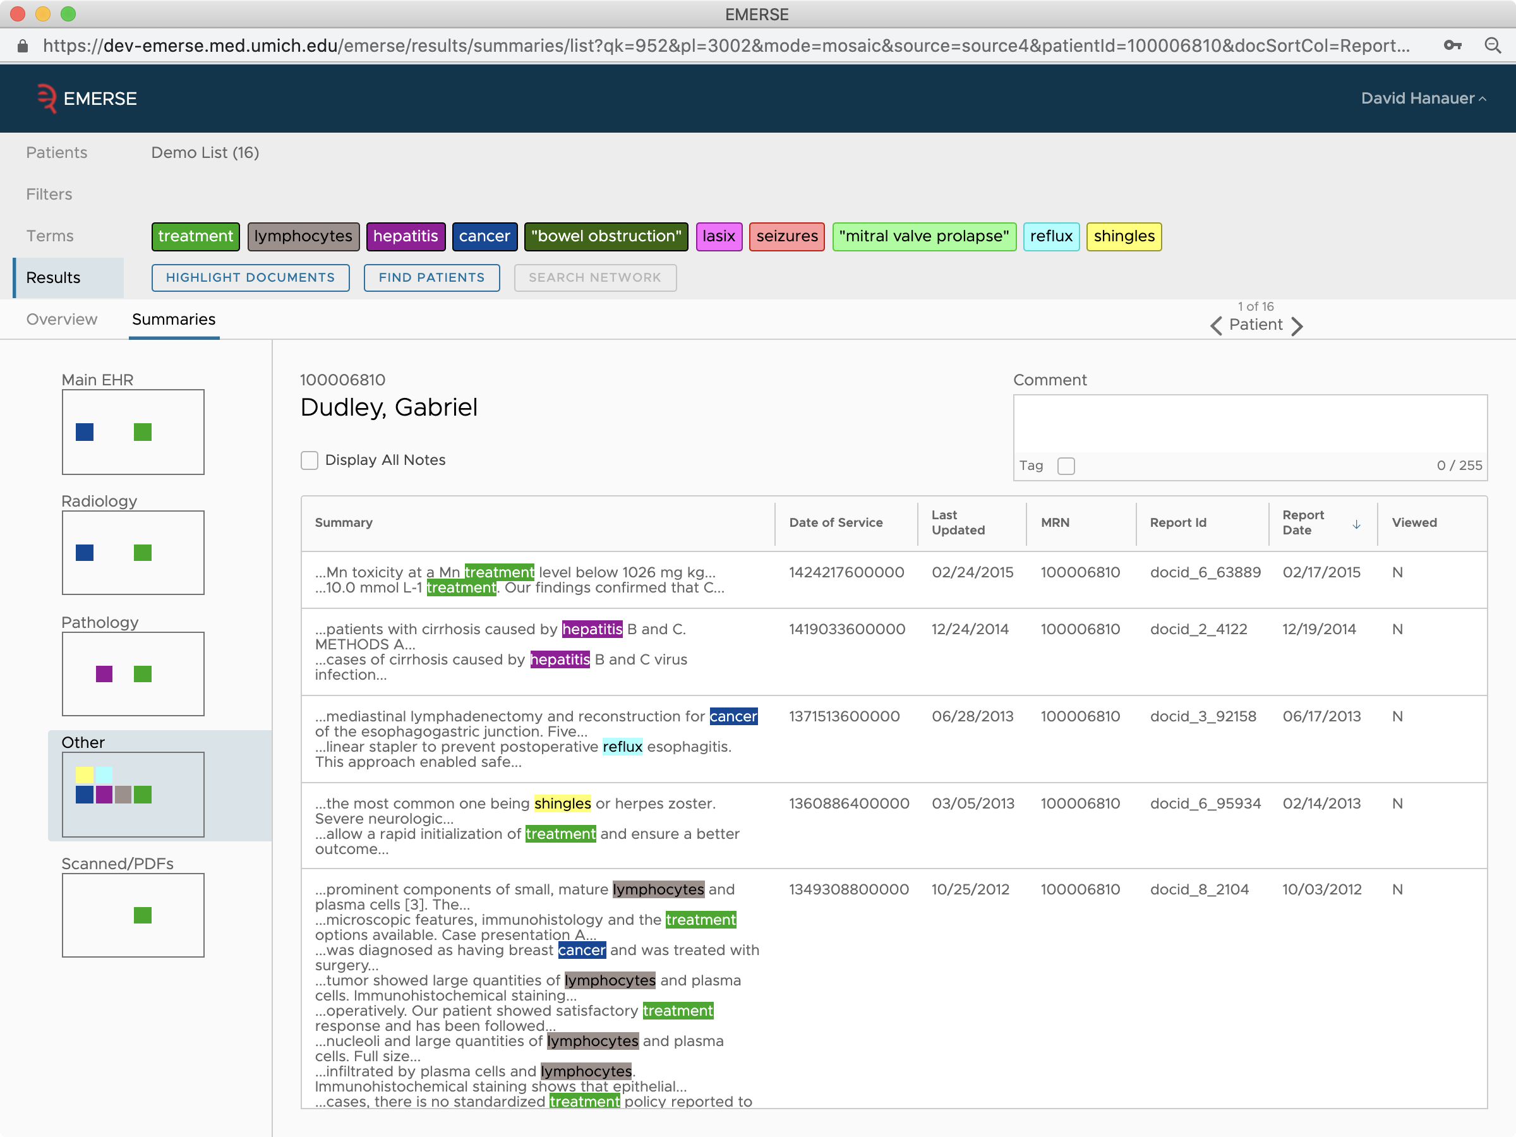
Task: Click the treatment term tag
Action: (x=195, y=236)
